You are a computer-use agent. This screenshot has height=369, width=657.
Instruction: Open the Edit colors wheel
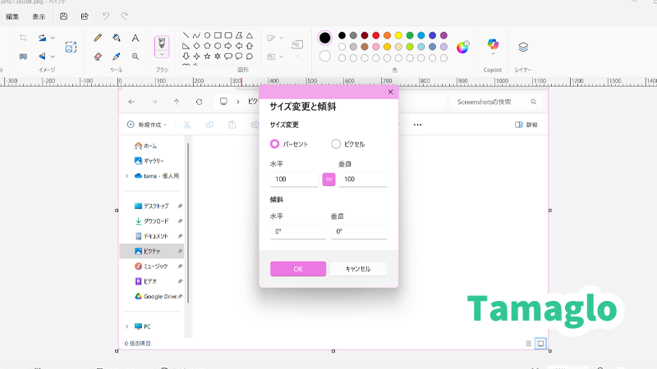coord(463,47)
